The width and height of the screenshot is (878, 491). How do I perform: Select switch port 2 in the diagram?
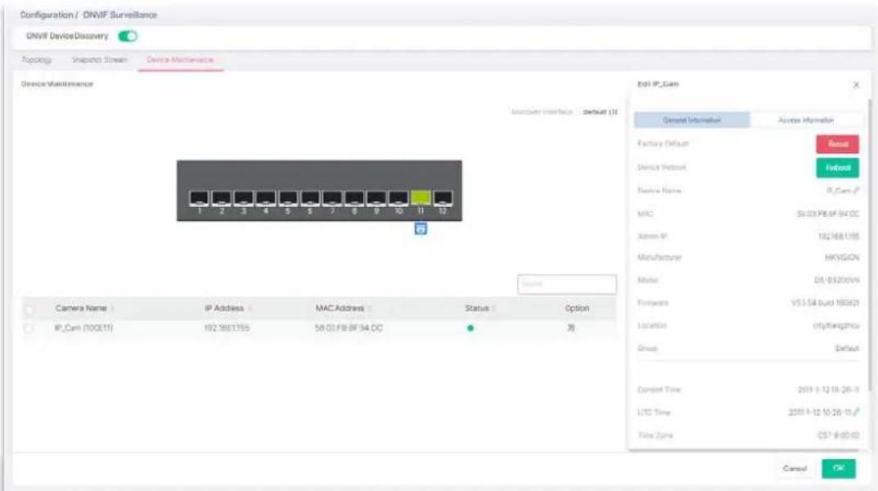(221, 198)
